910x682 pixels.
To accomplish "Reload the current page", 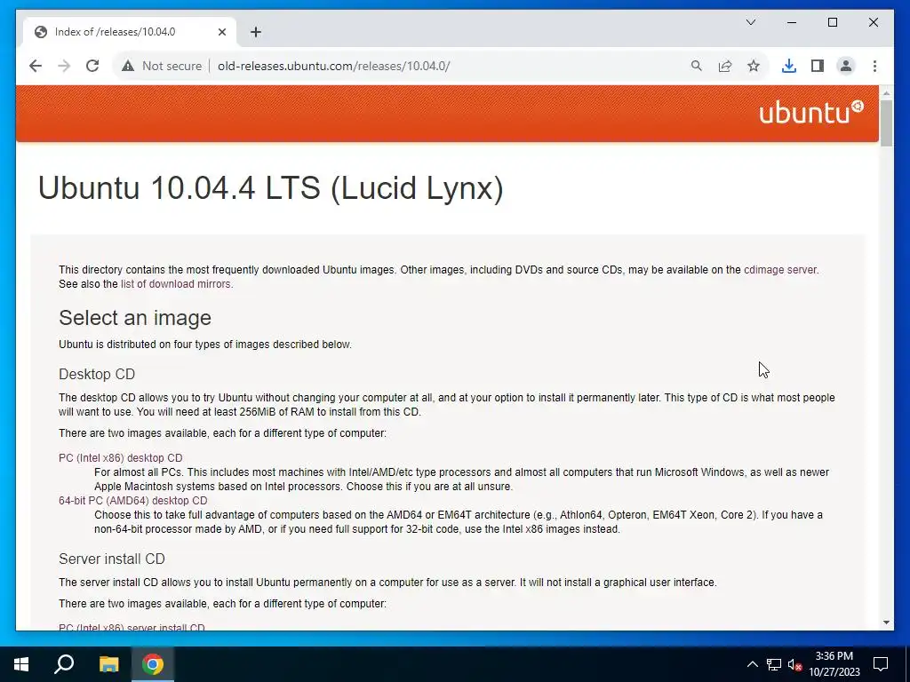I will (x=92, y=66).
